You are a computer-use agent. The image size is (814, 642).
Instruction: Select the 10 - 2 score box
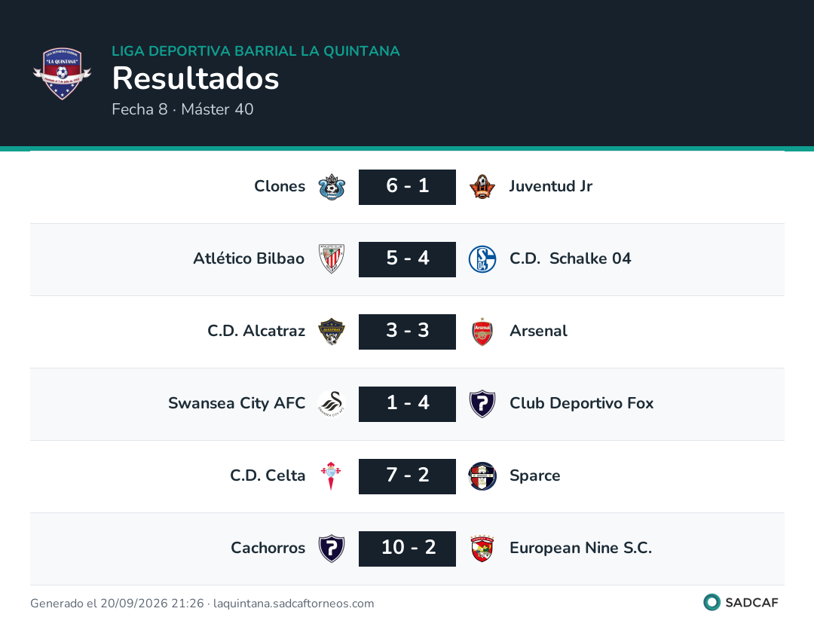coord(407,549)
